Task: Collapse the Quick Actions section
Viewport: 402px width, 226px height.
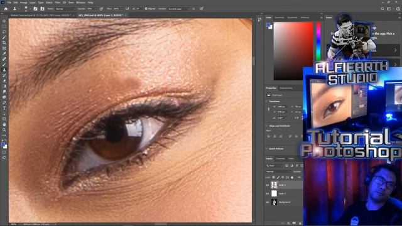Action: [266, 149]
